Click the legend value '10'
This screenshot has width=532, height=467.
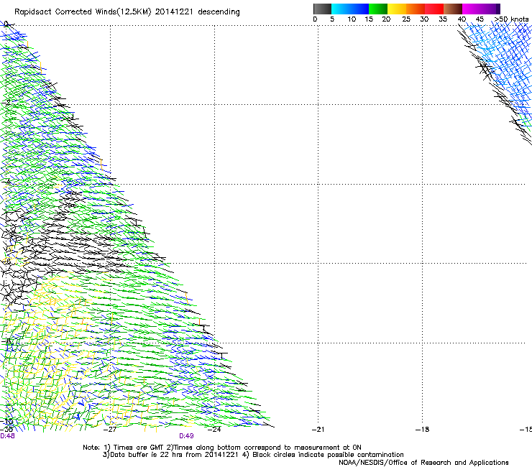352,19
